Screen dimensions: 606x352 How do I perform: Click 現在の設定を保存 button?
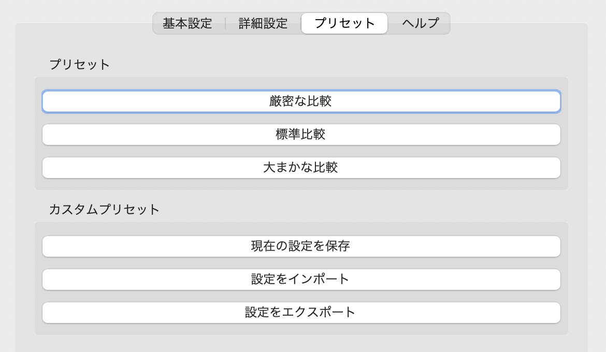click(x=301, y=246)
